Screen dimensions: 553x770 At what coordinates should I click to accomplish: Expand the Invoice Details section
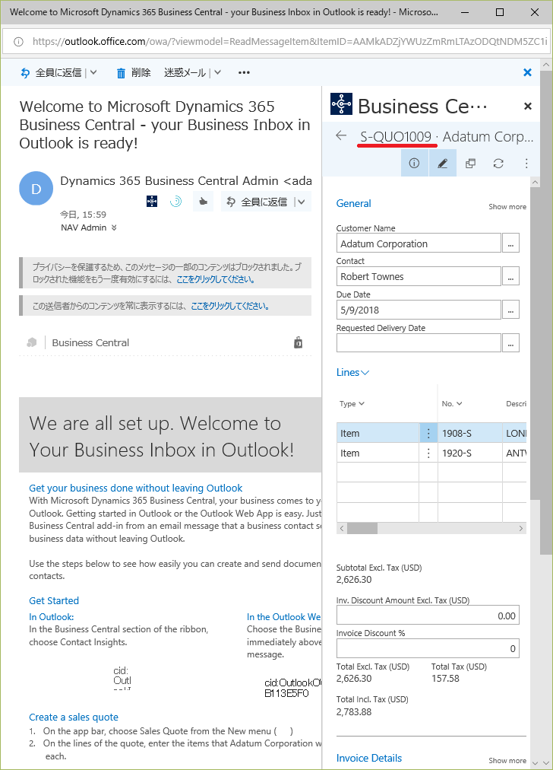368,758
